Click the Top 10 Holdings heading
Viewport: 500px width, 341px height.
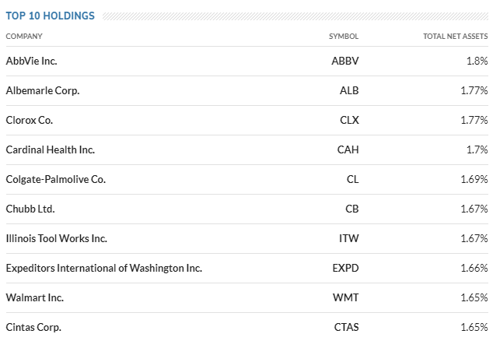(50, 16)
